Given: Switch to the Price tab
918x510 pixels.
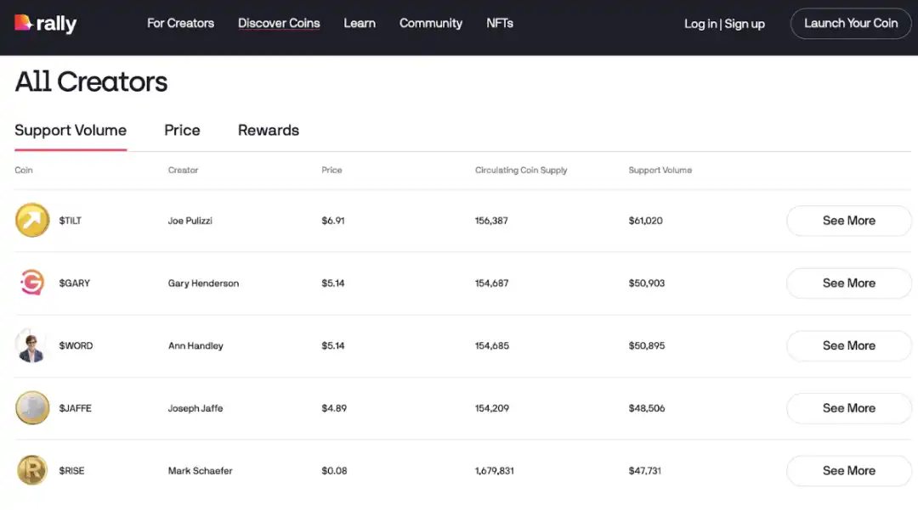Looking at the screenshot, I should point(182,131).
